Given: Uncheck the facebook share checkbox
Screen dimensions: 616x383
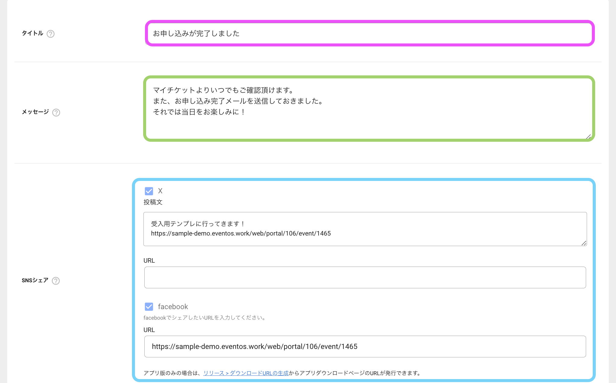Looking at the screenshot, I should (149, 307).
